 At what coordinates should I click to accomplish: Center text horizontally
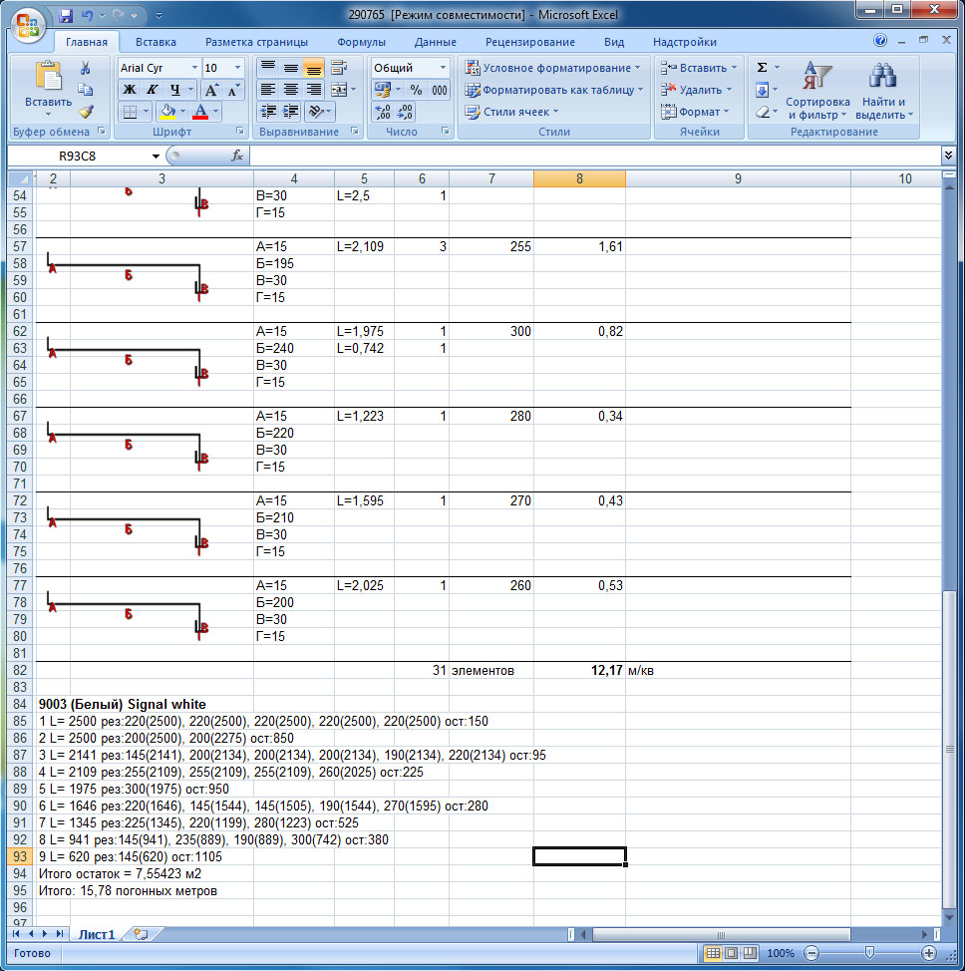(290, 90)
